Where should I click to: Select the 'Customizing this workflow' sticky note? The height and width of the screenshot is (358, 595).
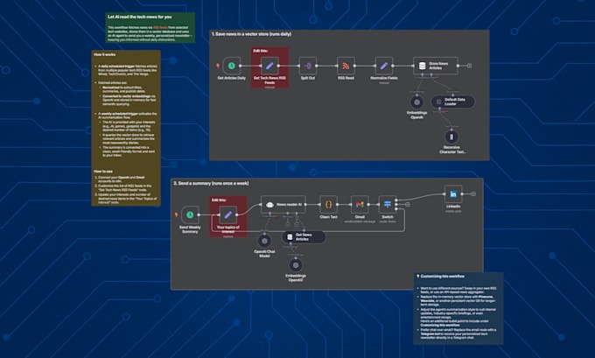click(458, 308)
